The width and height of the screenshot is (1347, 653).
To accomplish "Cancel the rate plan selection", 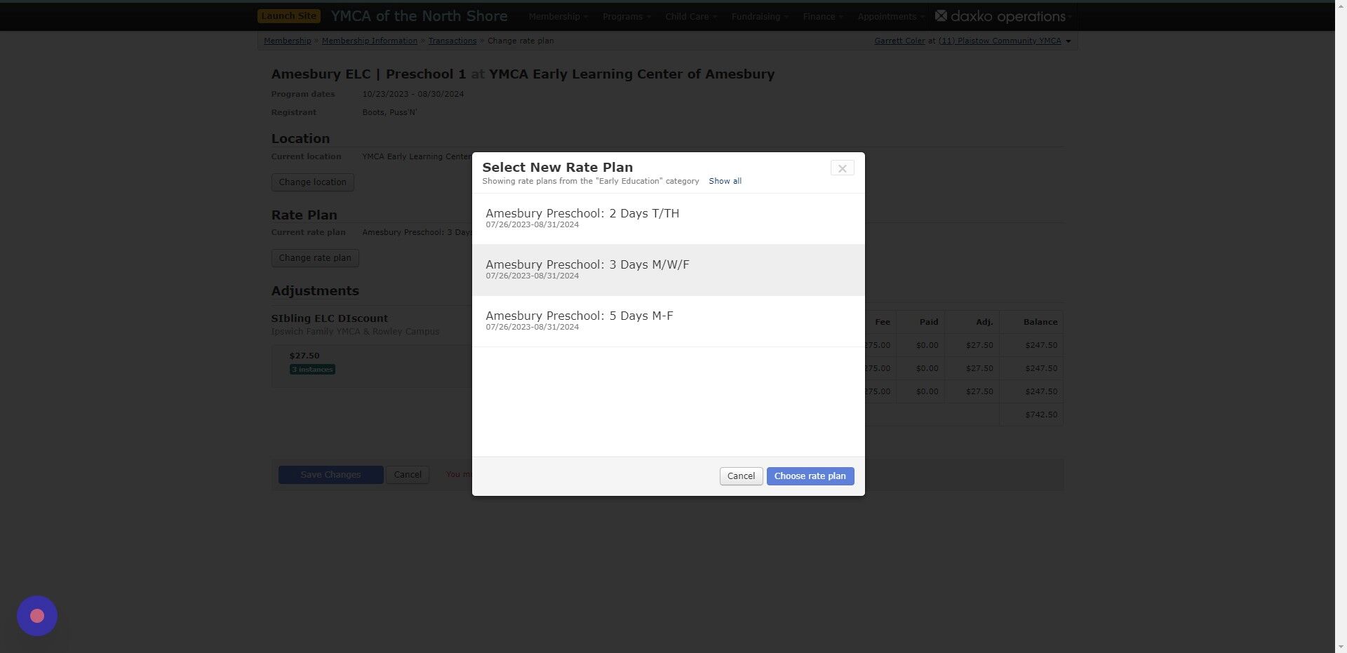I will click(x=740, y=476).
